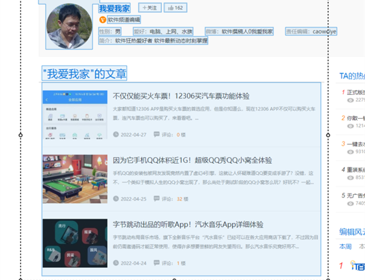
Task: Open article 不仅仅能买火车票! 12306买汽车票功能体验
Action: pyautogui.click(x=181, y=96)
